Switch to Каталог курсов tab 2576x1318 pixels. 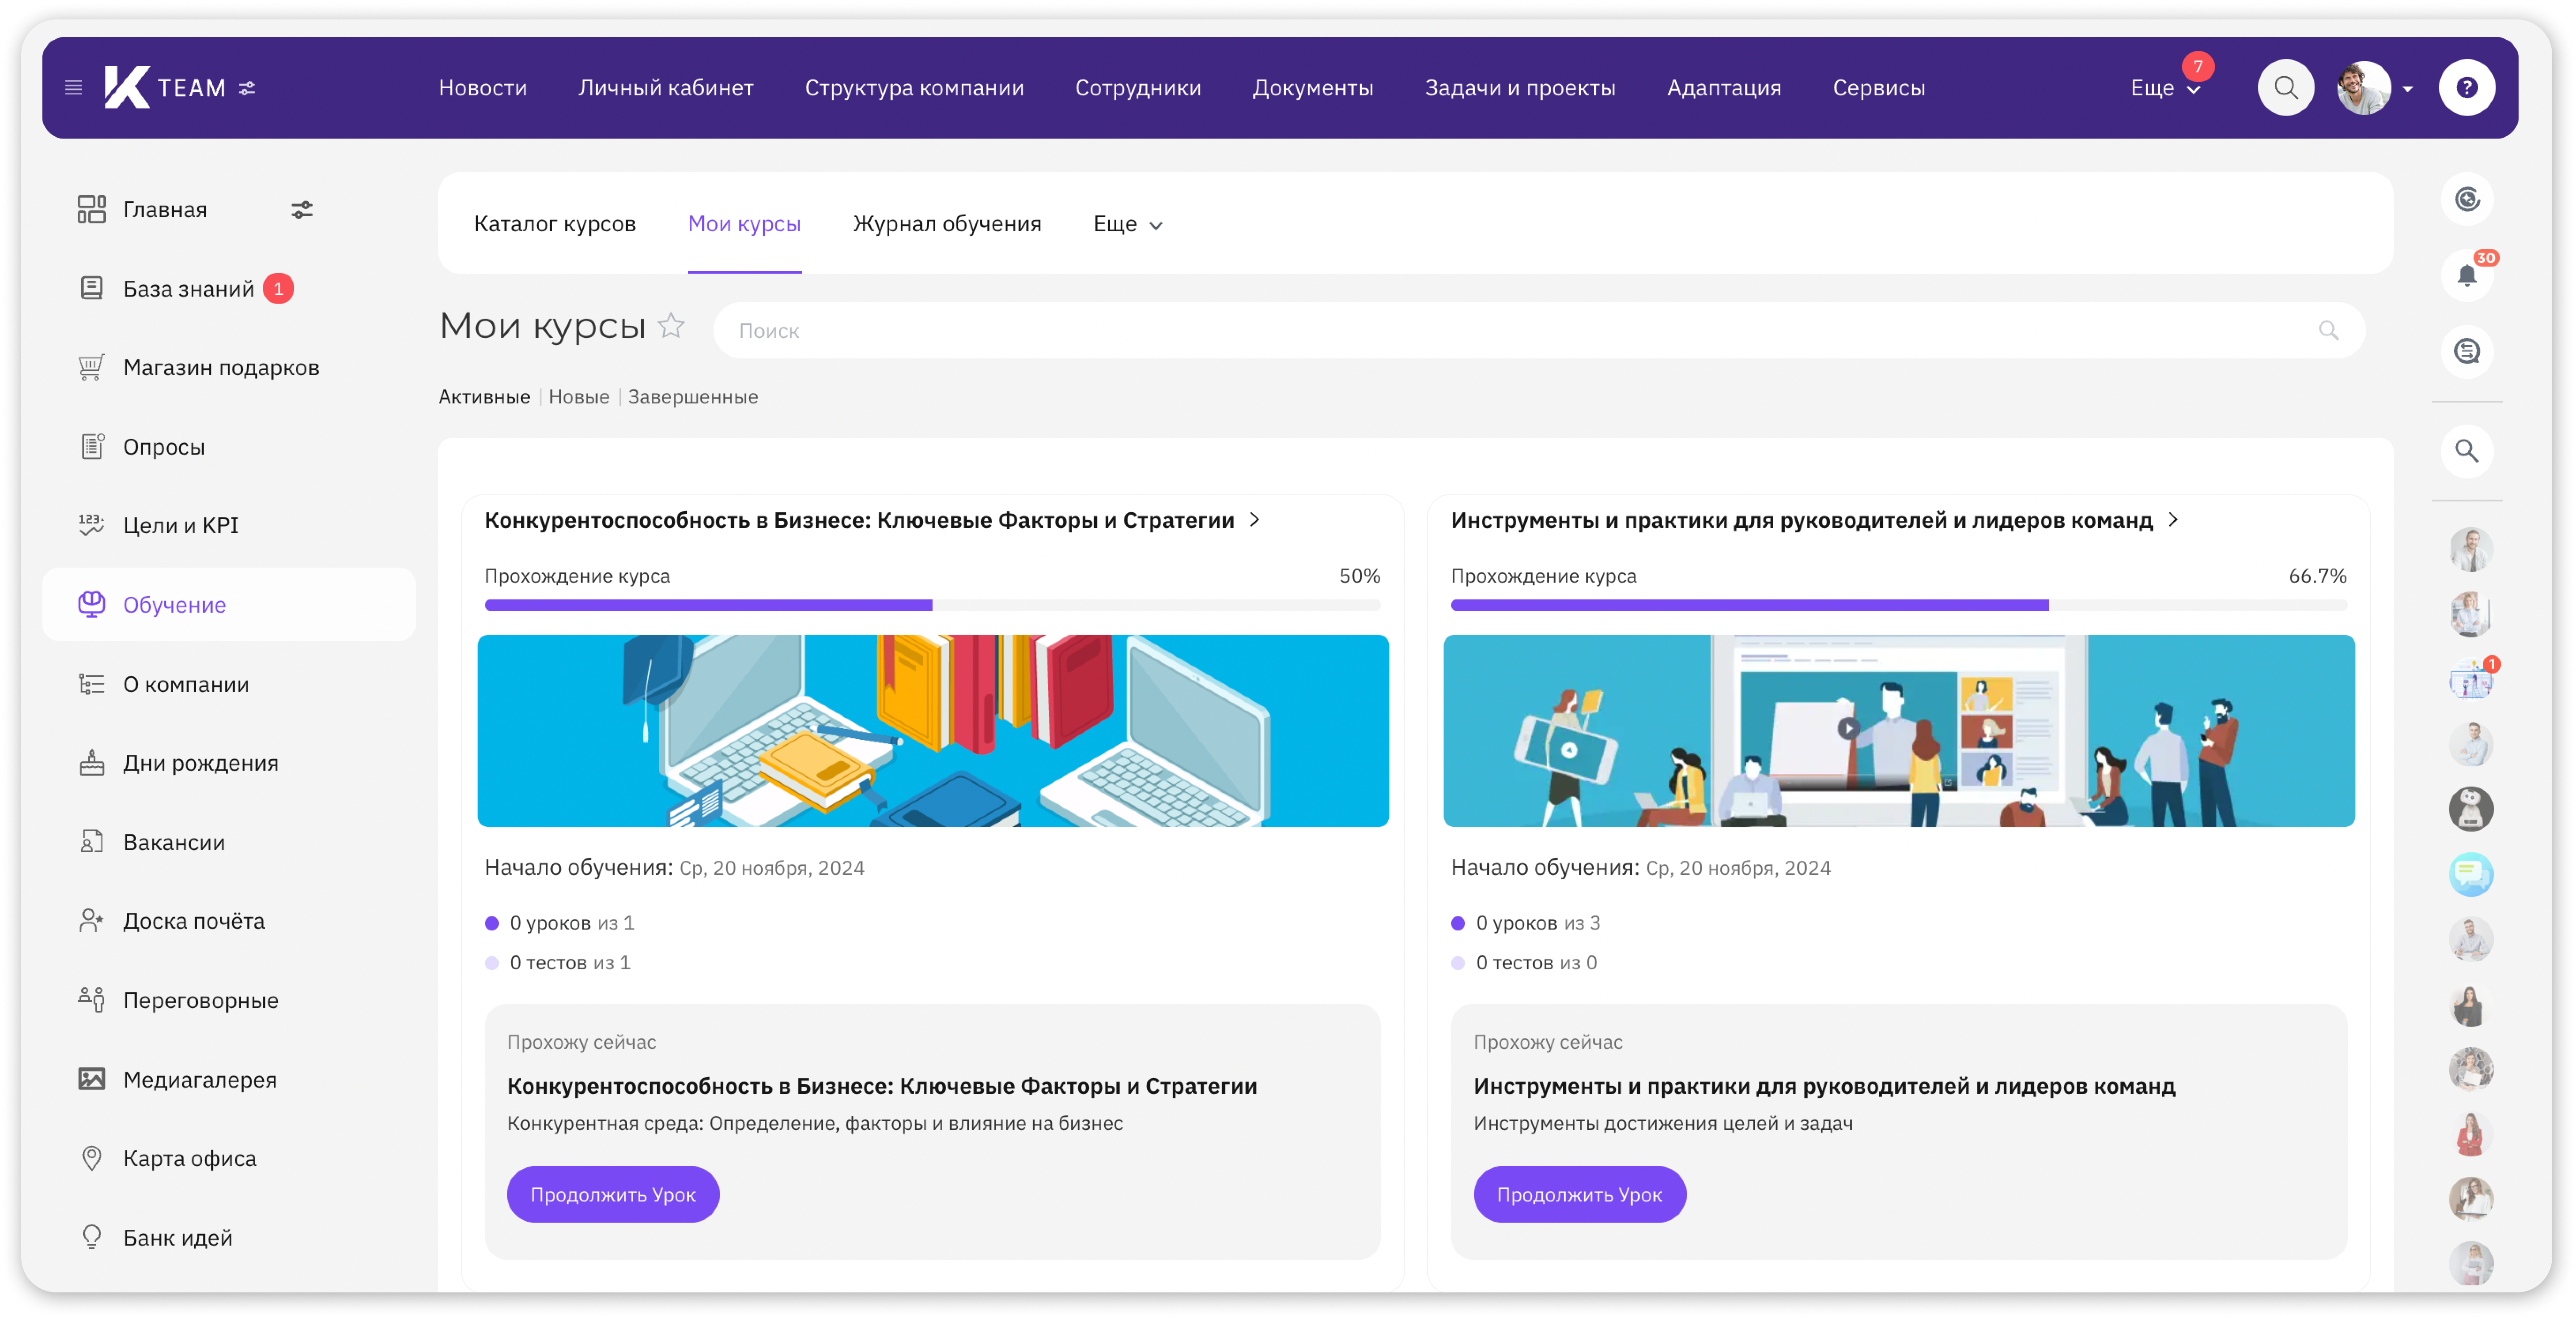pos(554,224)
